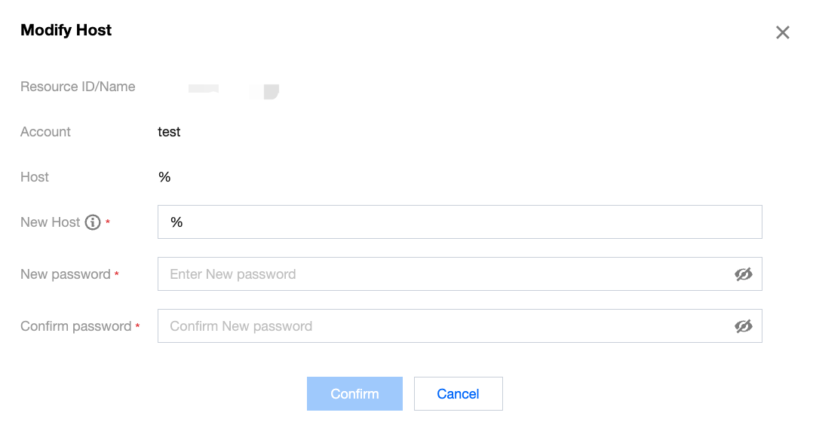Toggle visibility of Confirm password field
Screen dimensions: 813x434
pos(743,326)
